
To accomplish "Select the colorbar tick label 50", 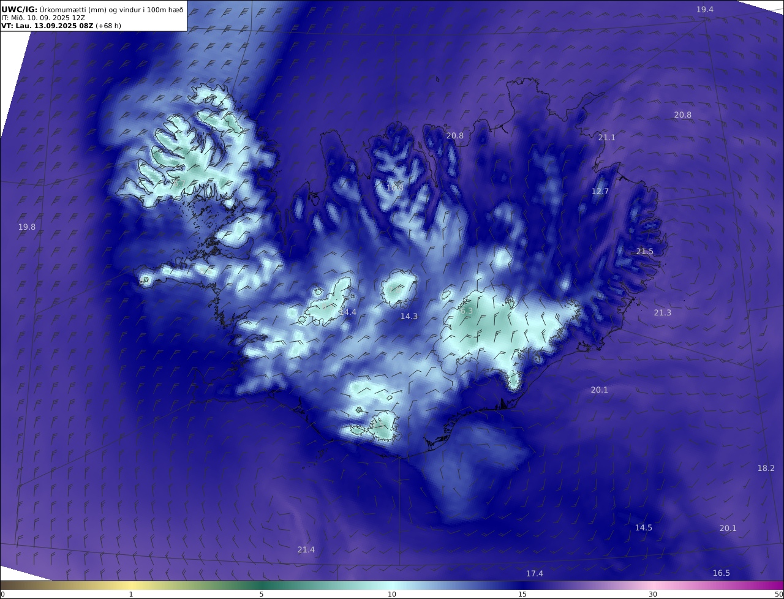I will click(778, 594).
